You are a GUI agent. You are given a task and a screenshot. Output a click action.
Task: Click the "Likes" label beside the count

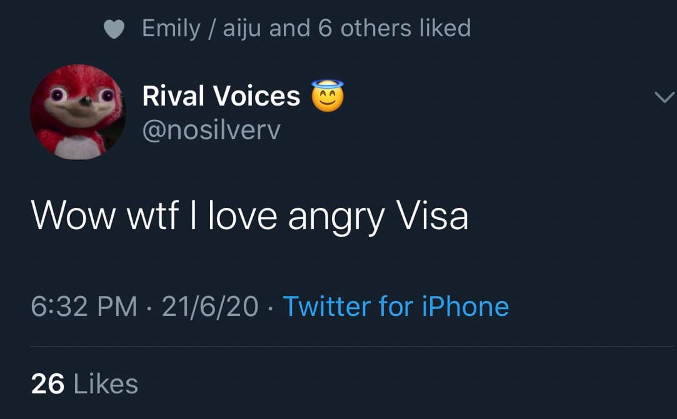106,383
